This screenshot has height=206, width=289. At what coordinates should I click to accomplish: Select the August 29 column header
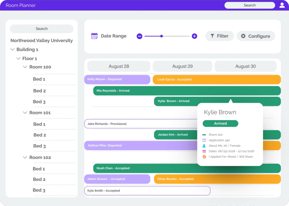click(x=182, y=66)
